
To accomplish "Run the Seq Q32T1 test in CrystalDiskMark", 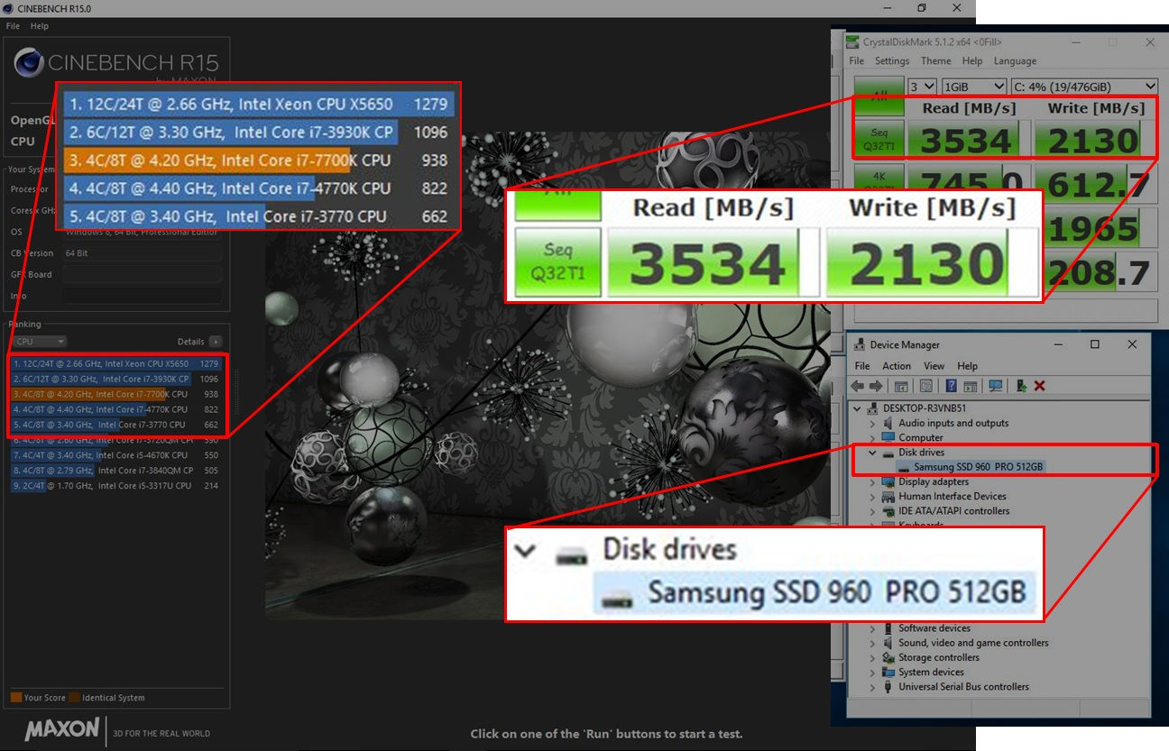I will click(x=879, y=140).
